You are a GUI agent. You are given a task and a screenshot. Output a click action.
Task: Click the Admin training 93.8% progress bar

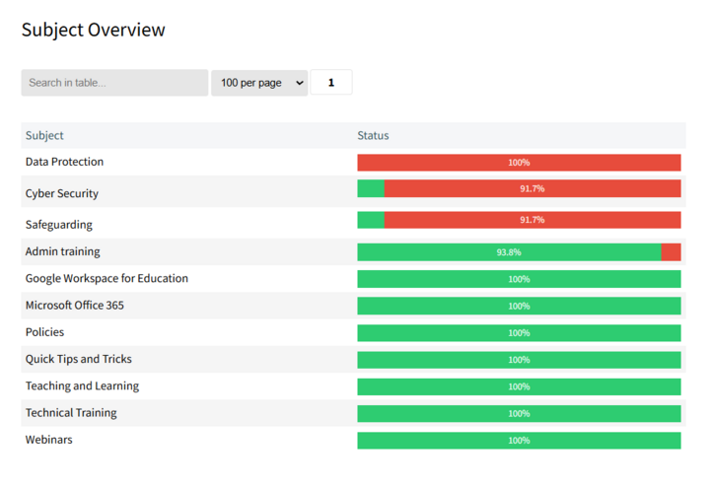point(509,252)
